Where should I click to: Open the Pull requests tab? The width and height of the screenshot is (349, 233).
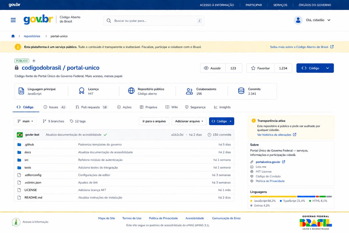(92, 107)
